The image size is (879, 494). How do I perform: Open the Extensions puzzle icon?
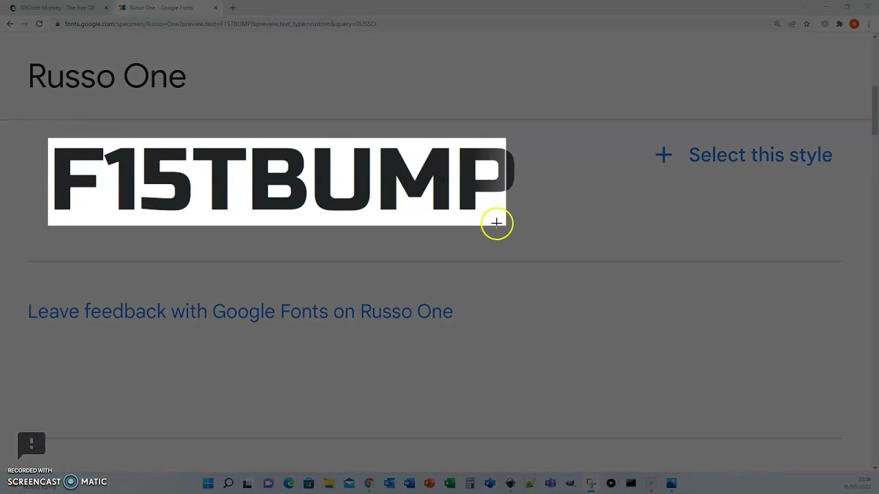click(839, 24)
